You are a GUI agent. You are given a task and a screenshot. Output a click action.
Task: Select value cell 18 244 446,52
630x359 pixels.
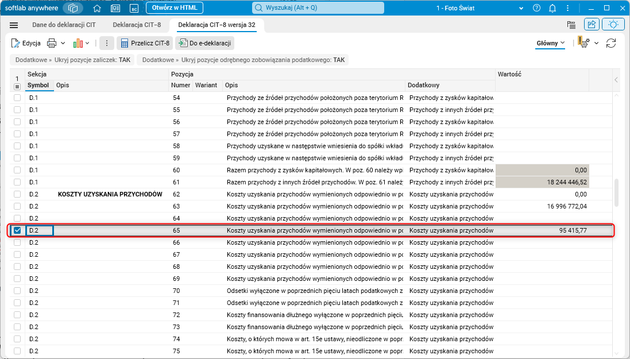coord(542,182)
